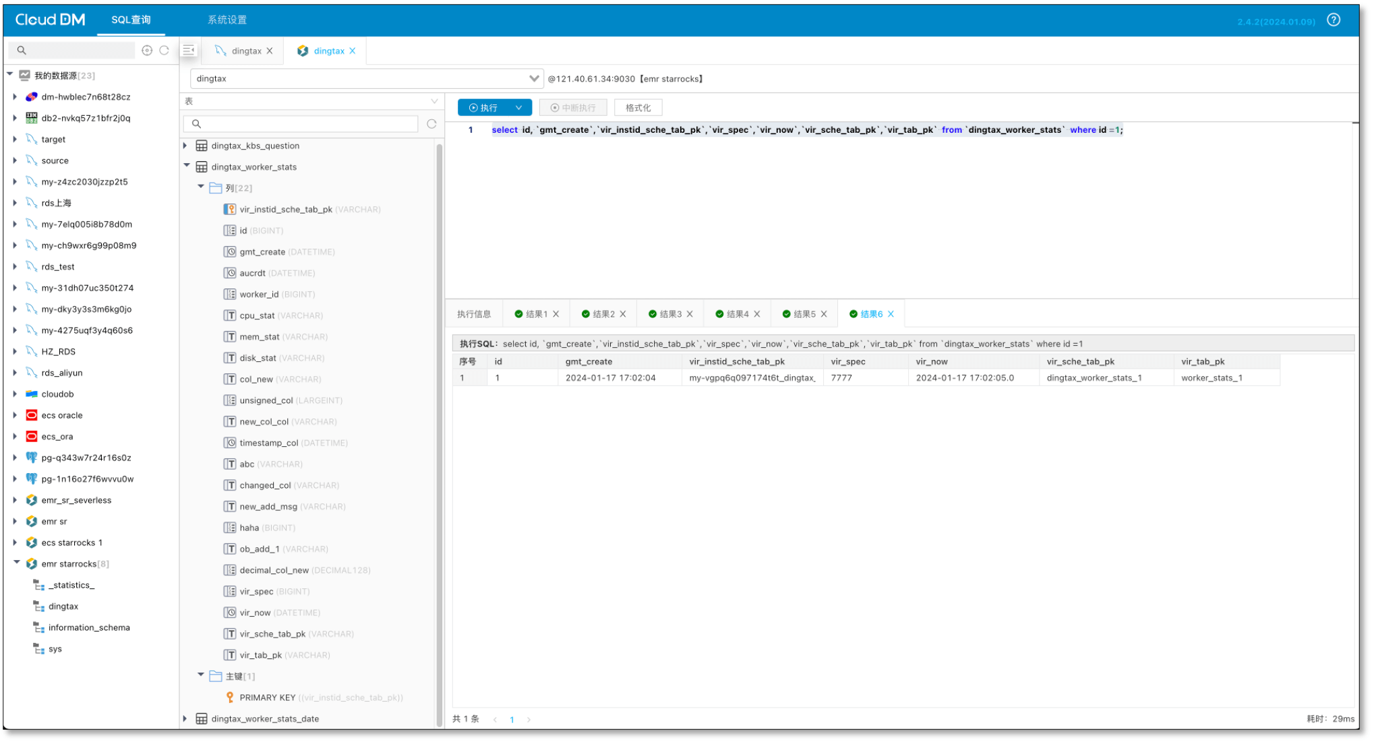
Task: Click the help question mark icon
Action: [1333, 20]
